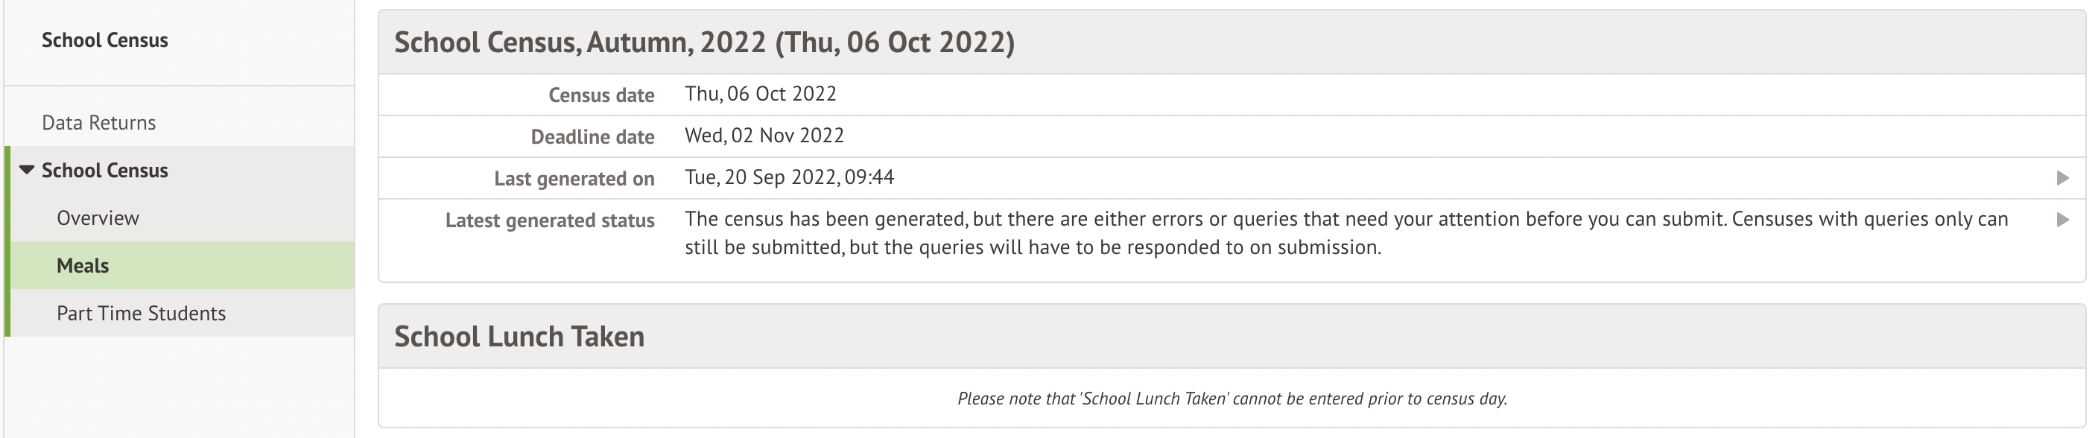Screen dimensions: 2095x438
Task: Click the Tue, 20 Sep 2022, 09:44 value
Action: coord(789,177)
